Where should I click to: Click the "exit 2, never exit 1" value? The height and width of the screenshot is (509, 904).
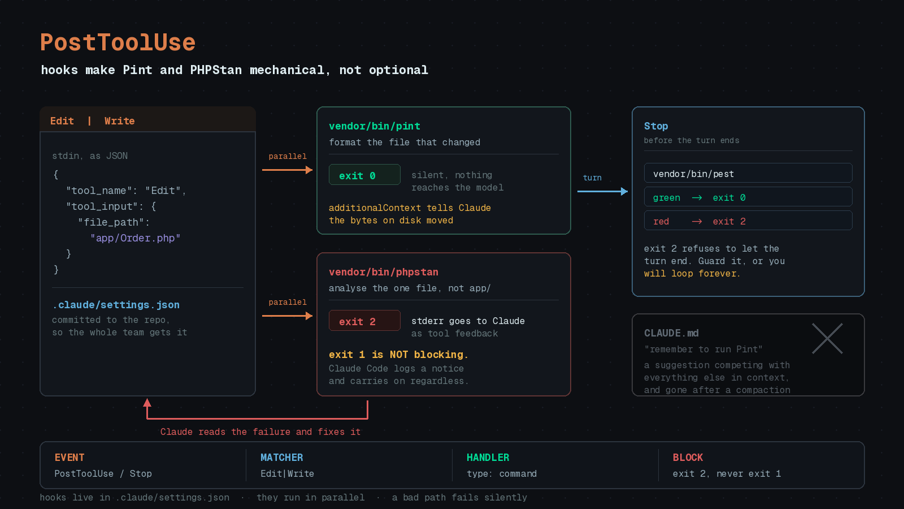pos(727,474)
